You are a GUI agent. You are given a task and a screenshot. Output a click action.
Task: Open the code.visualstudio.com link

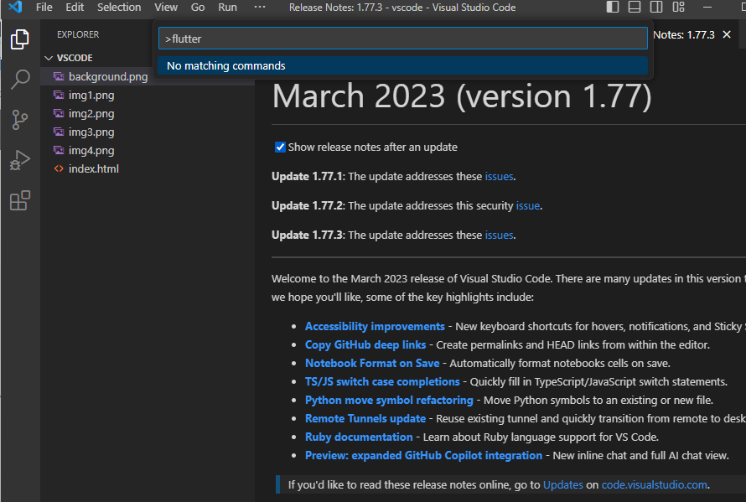(654, 485)
